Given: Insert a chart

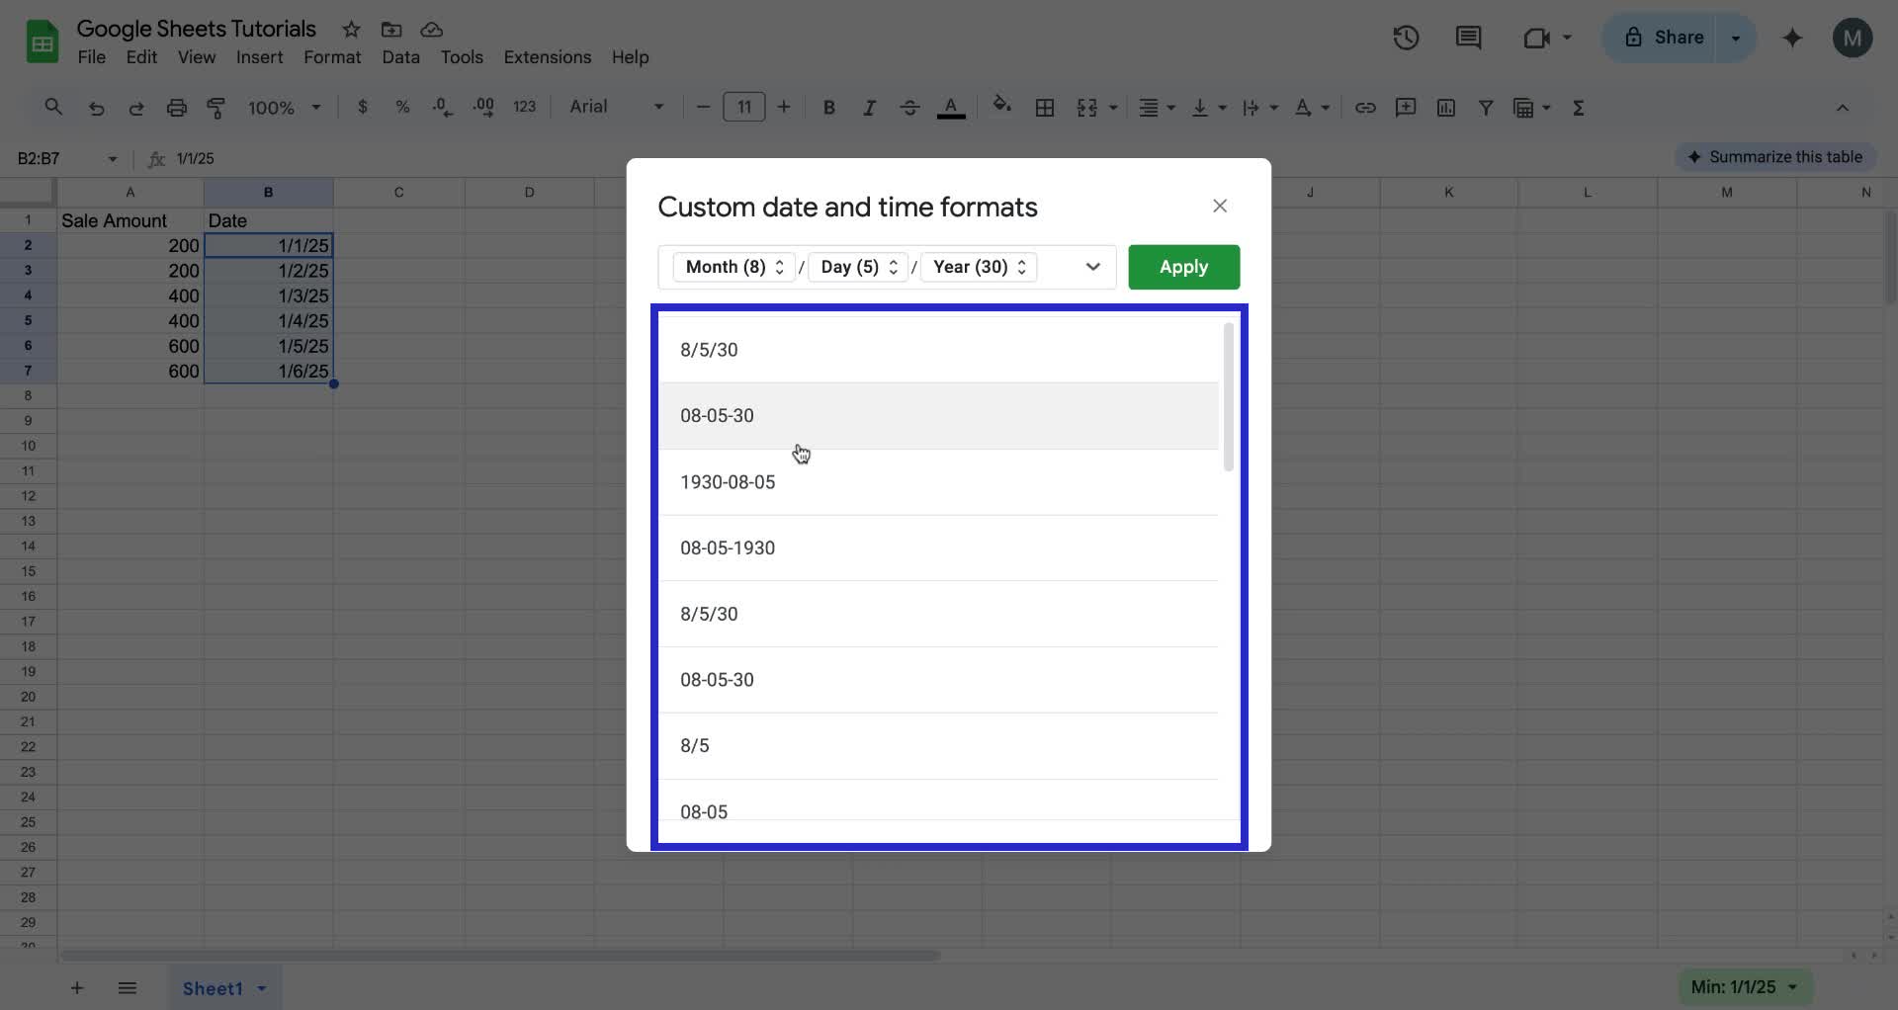Looking at the screenshot, I should click(x=1445, y=107).
